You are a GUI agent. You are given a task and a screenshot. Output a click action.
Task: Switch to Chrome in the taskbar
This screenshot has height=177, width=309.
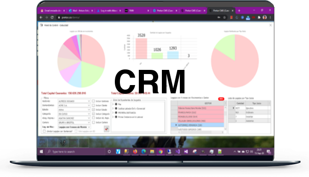click(x=160, y=152)
